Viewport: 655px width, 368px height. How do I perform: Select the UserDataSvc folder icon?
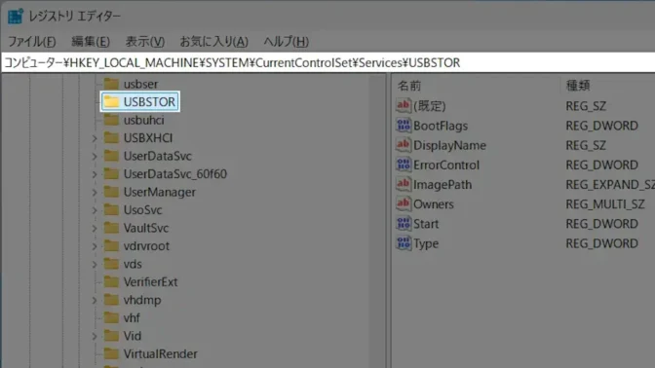click(x=111, y=156)
